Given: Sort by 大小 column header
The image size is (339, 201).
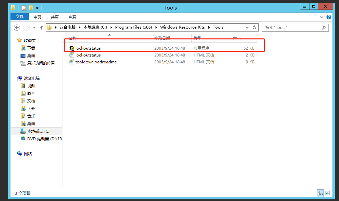Looking at the screenshot, I should coord(244,38).
